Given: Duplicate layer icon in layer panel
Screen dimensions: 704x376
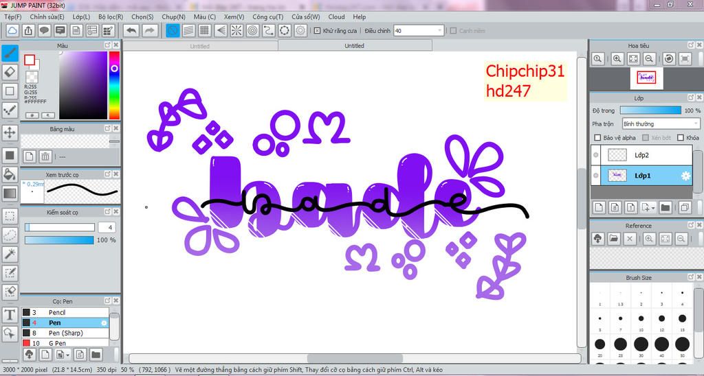Looking at the screenshot, I should point(685,207).
